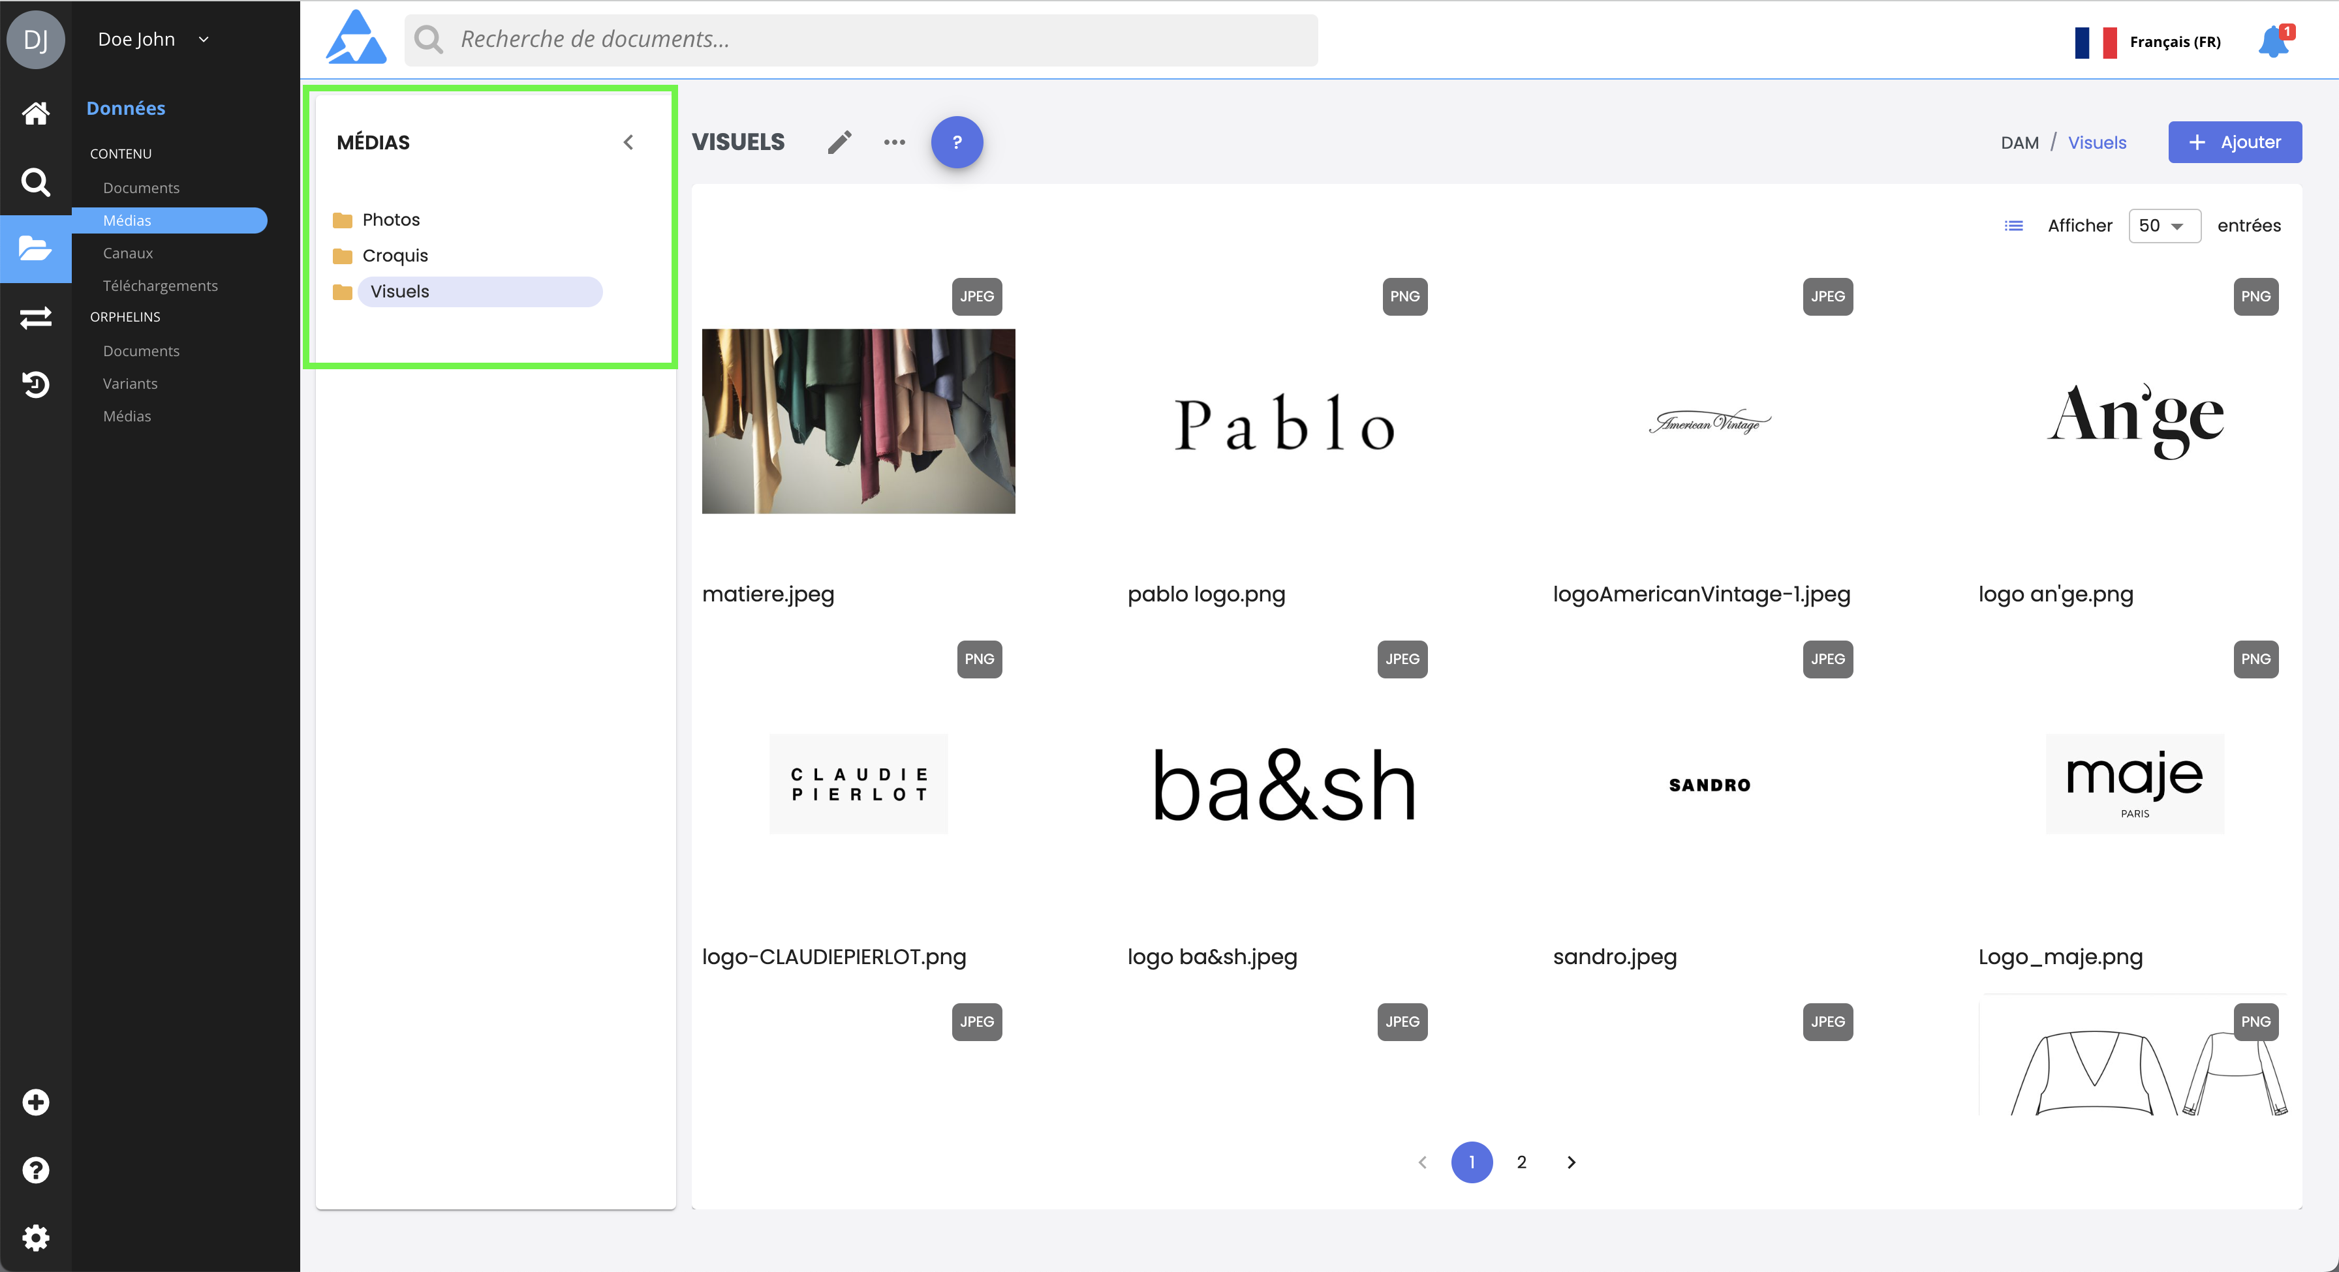Image resolution: width=2339 pixels, height=1272 pixels.
Task: Open Documents under CONTENU
Action: tap(141, 188)
